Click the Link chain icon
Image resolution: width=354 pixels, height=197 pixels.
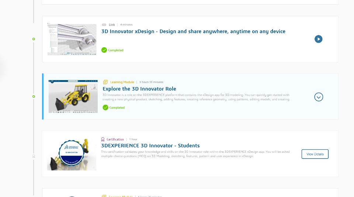tap(104, 25)
